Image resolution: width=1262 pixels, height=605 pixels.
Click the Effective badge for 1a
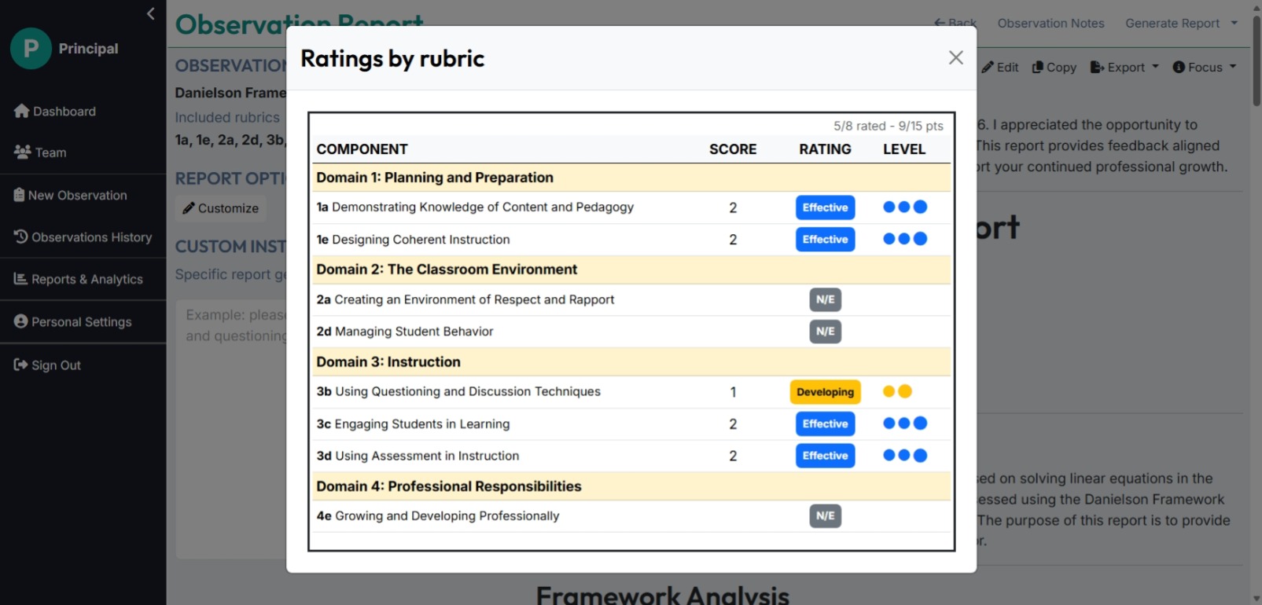coord(825,207)
